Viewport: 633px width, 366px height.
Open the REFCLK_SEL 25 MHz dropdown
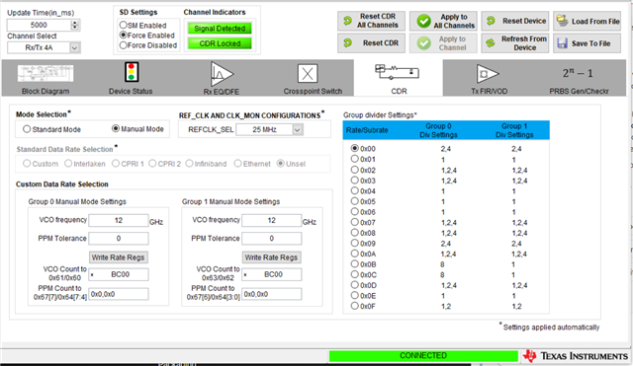[x=297, y=129]
